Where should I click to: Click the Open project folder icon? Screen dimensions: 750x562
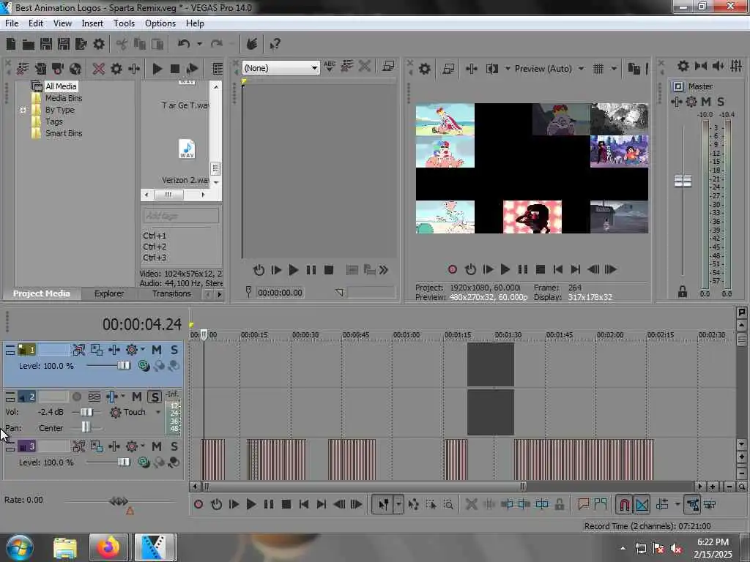(x=29, y=45)
